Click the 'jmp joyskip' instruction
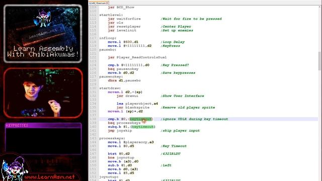 click(120, 131)
